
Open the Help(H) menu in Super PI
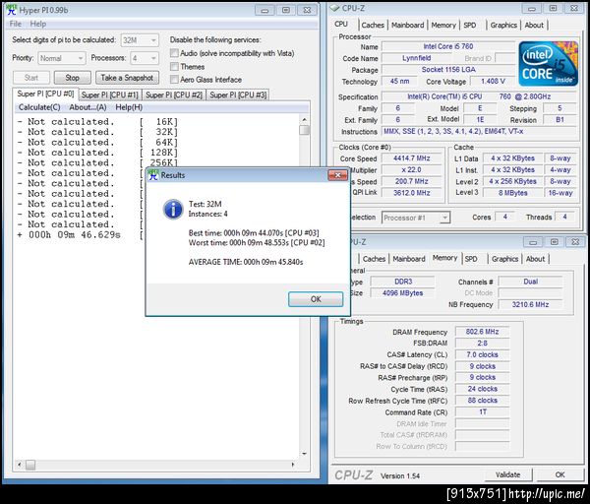(129, 107)
